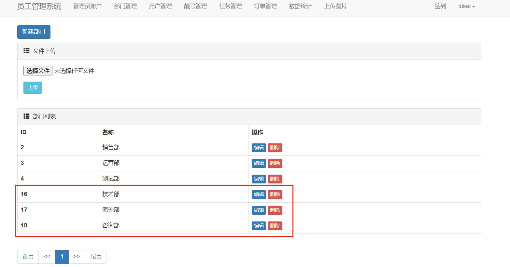Switch to 任务管理 page
This screenshot has width=510, height=267.
[x=230, y=6]
